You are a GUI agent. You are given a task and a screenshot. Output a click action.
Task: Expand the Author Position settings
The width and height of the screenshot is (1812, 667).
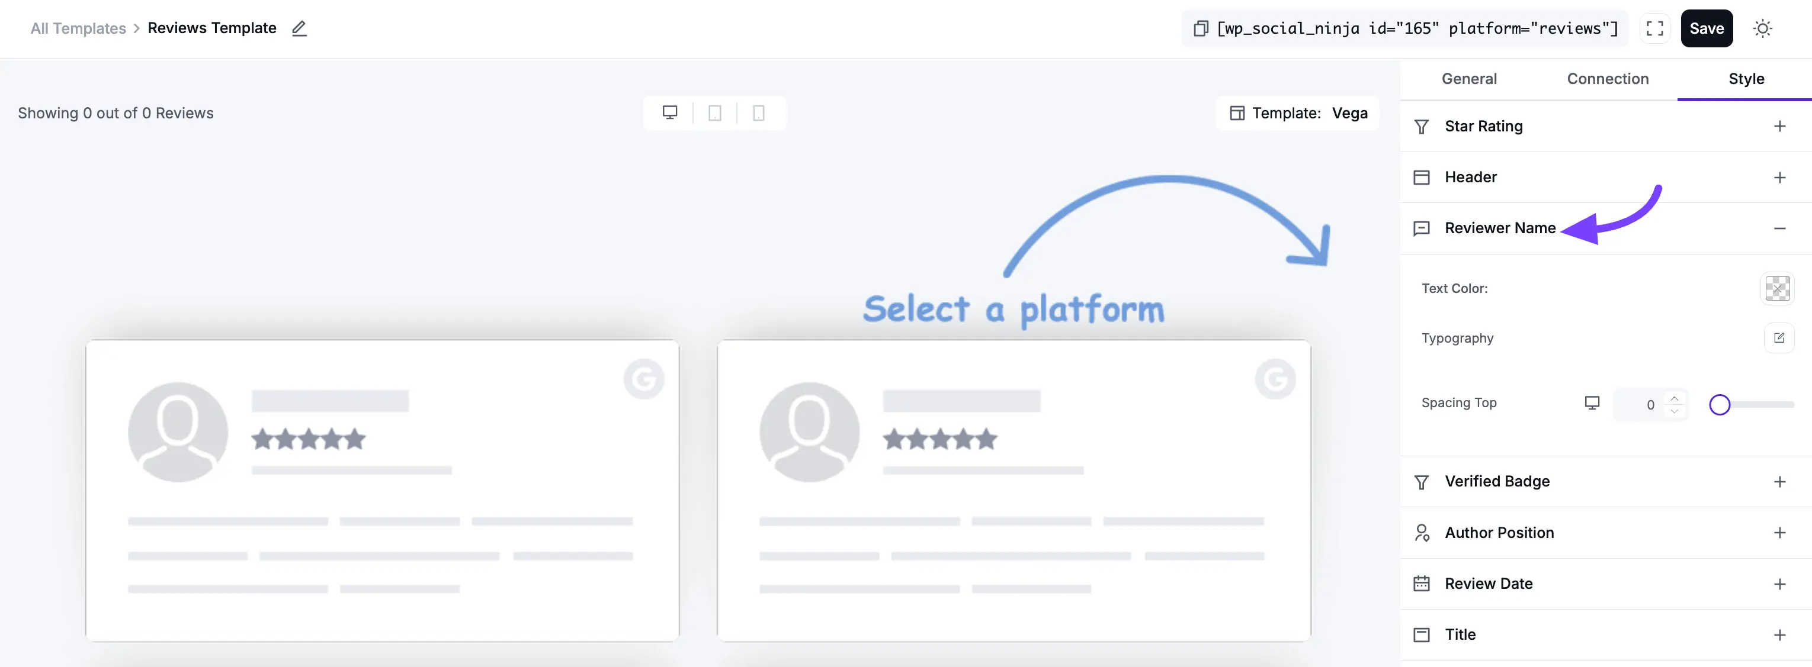1781,533
